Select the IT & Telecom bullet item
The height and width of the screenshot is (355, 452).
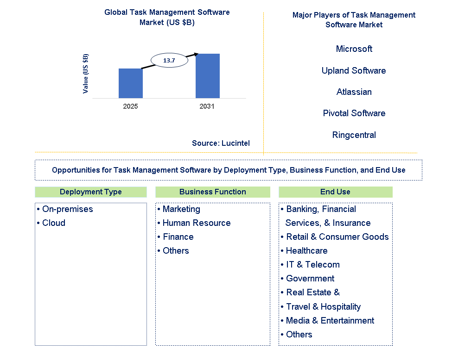click(311, 264)
